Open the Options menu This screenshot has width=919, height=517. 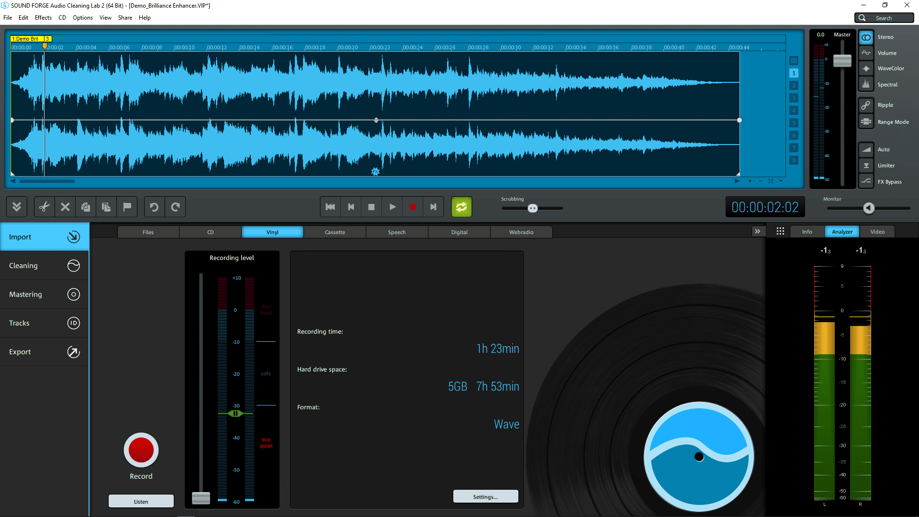[83, 18]
